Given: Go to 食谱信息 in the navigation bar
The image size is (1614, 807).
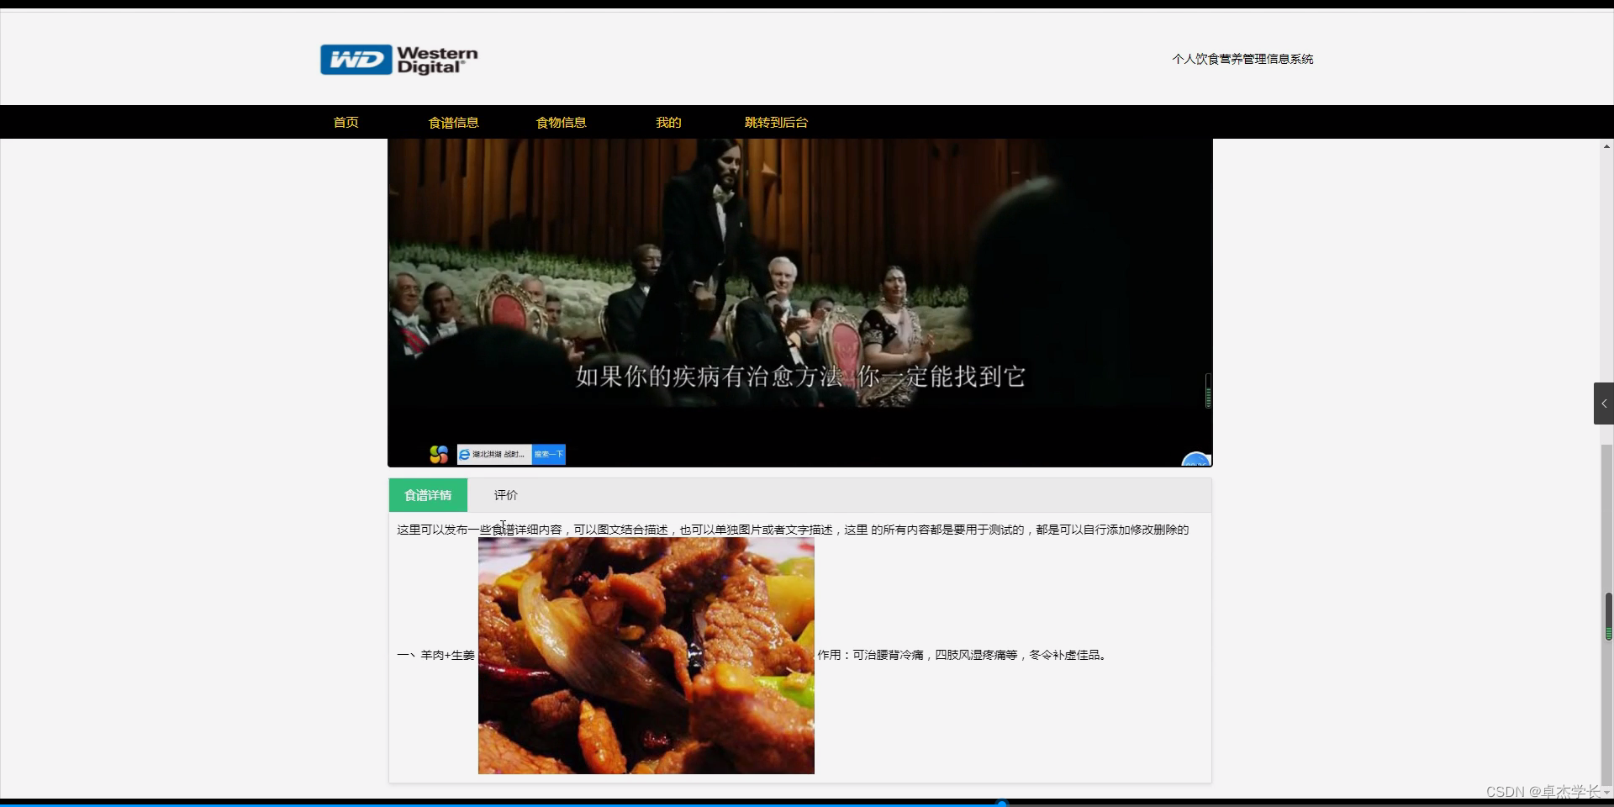Looking at the screenshot, I should (x=453, y=123).
